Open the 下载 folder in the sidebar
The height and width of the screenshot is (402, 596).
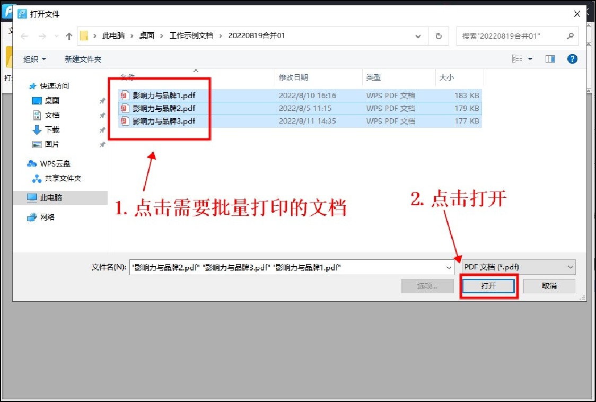tap(51, 129)
